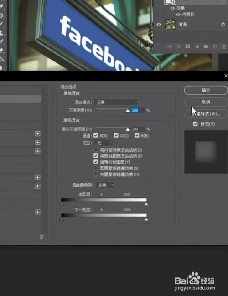Select the highlighted row in styles list
The height and width of the screenshot is (296, 228).
coord(21,99)
